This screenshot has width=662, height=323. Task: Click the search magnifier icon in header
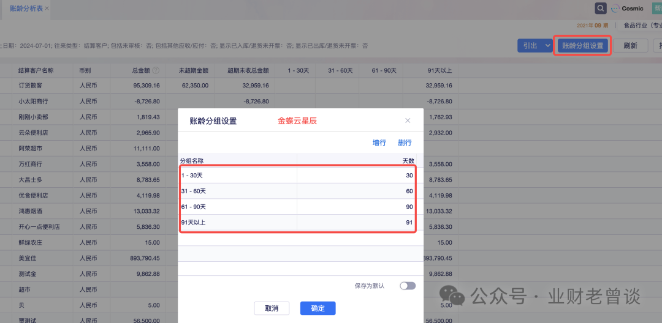click(601, 8)
